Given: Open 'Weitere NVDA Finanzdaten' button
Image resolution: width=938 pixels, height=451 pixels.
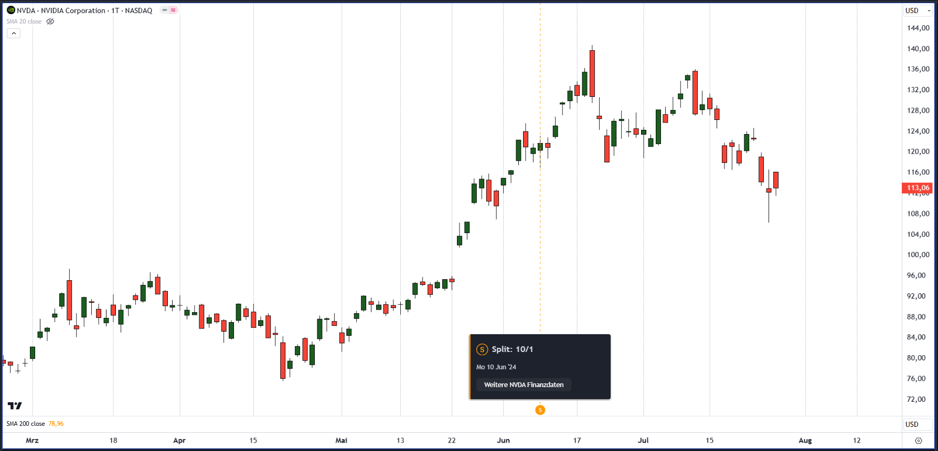Looking at the screenshot, I should pyautogui.click(x=524, y=384).
